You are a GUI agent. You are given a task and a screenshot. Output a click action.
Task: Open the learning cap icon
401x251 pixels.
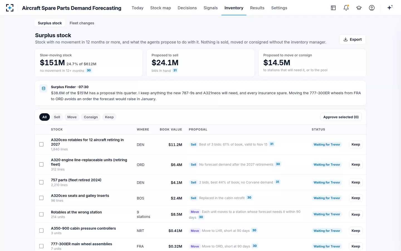(x=359, y=8)
